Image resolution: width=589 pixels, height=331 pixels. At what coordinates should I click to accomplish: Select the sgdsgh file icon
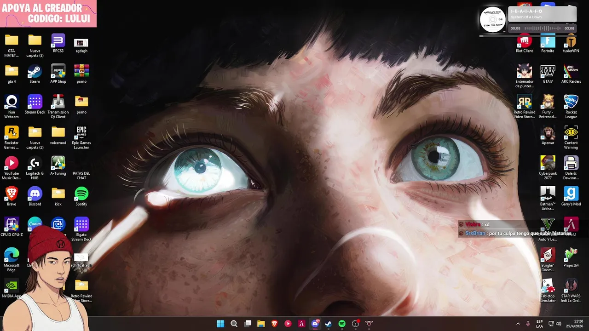point(81,46)
